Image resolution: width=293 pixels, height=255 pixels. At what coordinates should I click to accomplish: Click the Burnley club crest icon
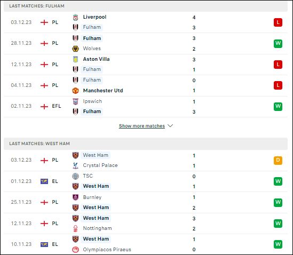pyautogui.click(x=75, y=197)
